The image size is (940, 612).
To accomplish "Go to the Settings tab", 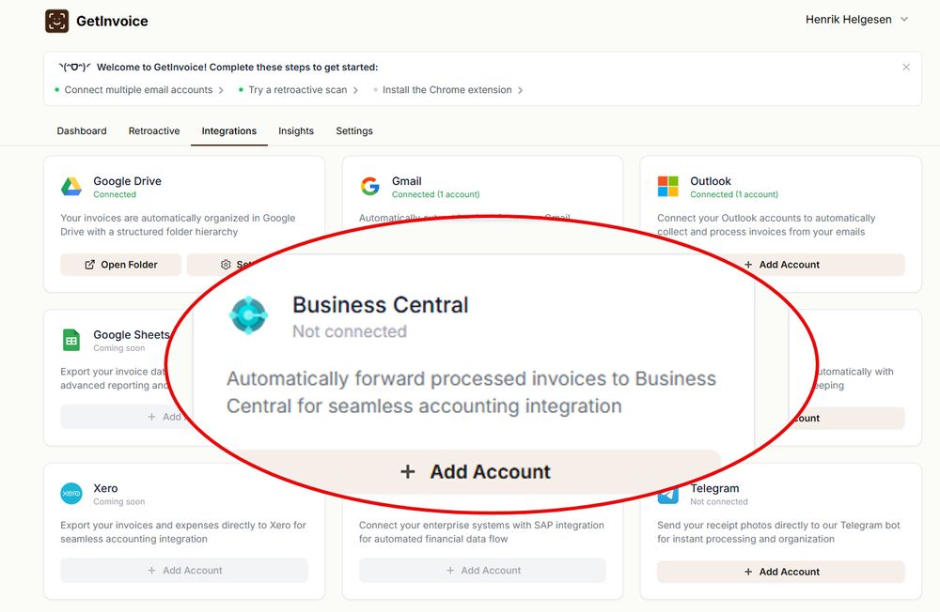I will click(x=354, y=130).
